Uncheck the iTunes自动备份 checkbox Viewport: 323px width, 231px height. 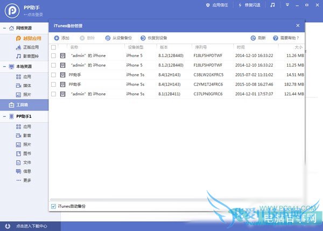53,206
